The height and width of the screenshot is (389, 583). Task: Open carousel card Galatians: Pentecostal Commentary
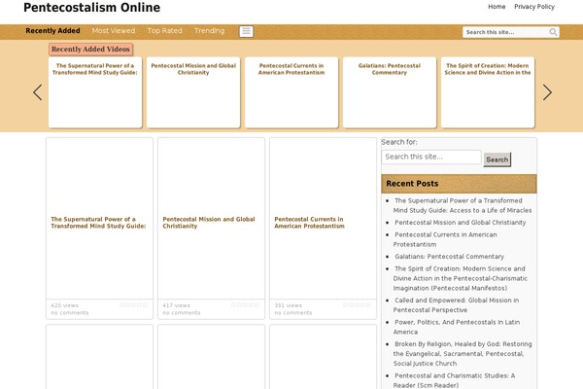click(x=390, y=92)
